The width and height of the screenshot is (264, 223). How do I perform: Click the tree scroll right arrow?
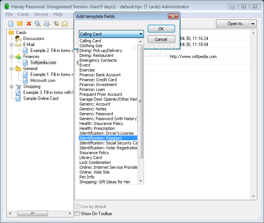70,213
